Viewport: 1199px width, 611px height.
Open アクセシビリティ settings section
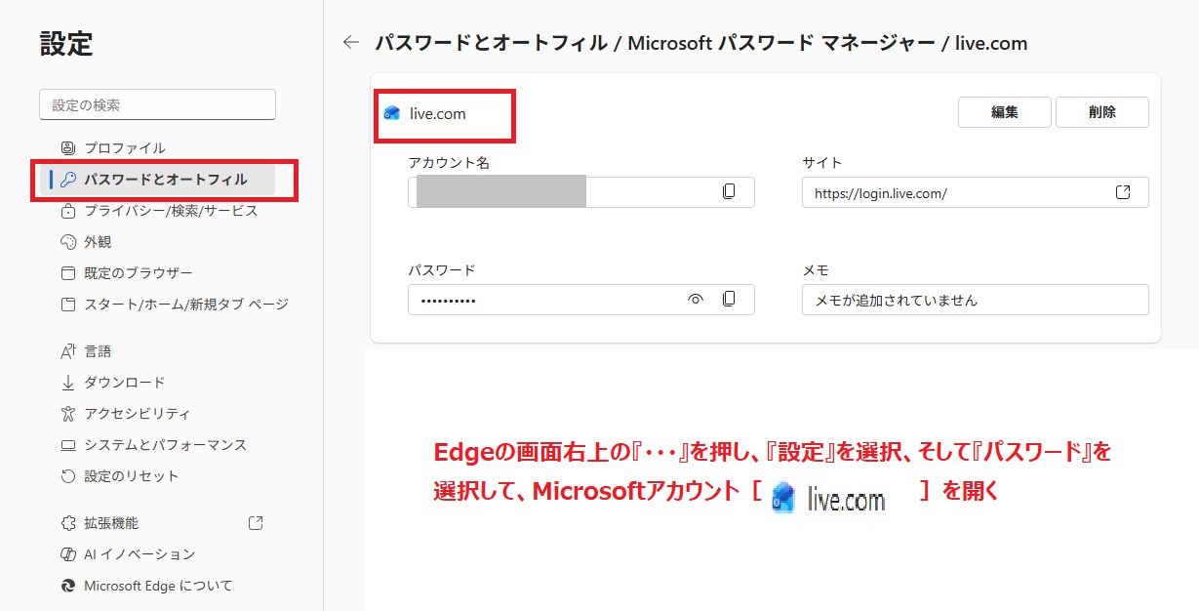[137, 414]
